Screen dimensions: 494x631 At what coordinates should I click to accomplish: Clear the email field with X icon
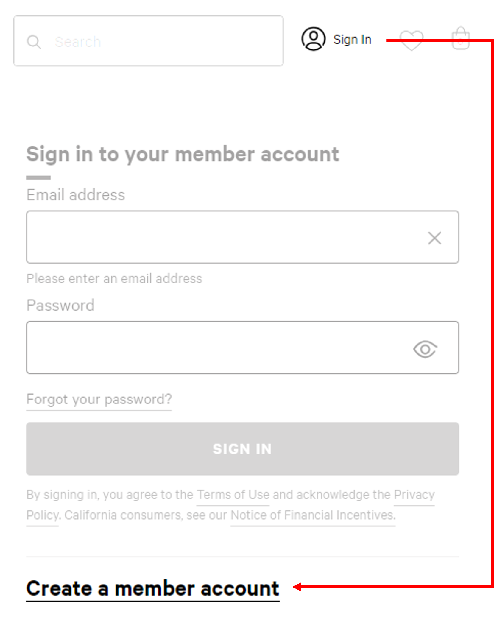click(434, 238)
